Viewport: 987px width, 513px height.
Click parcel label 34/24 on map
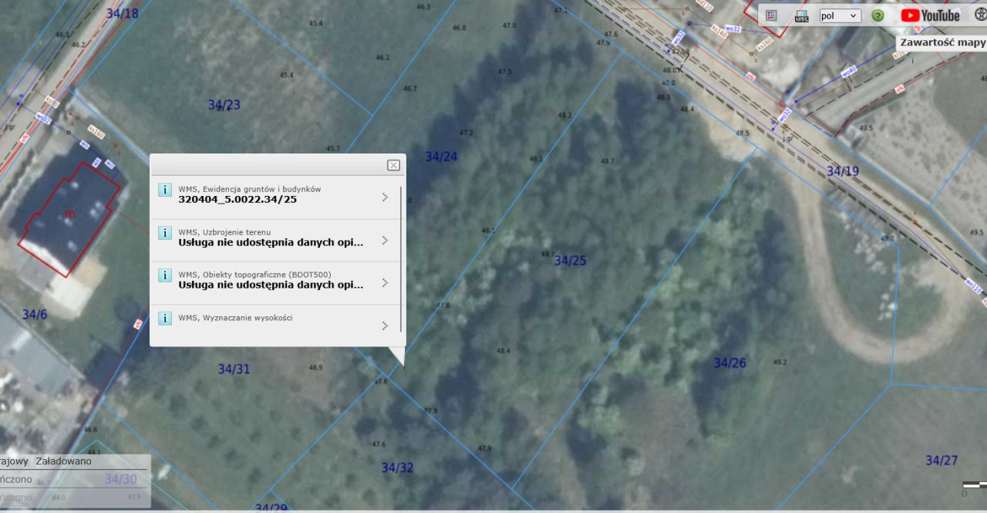[x=441, y=157]
